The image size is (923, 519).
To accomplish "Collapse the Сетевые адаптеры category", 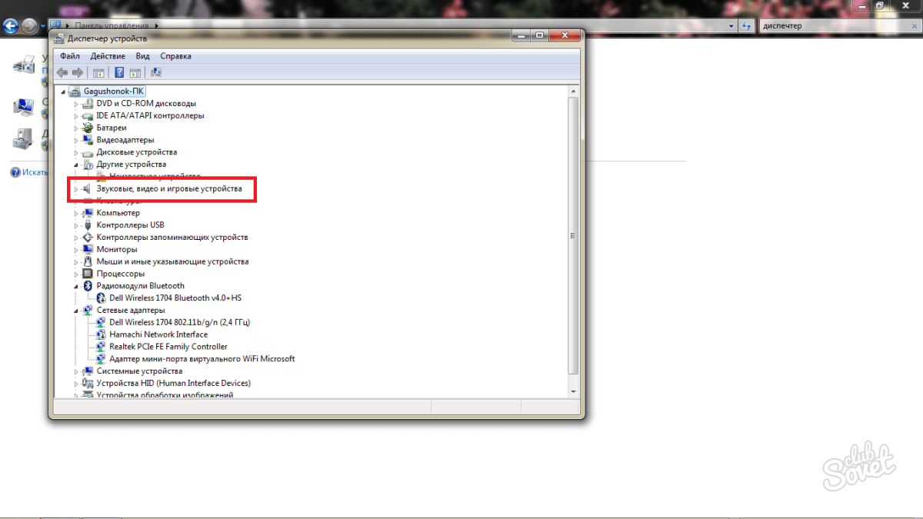I will [76, 311].
